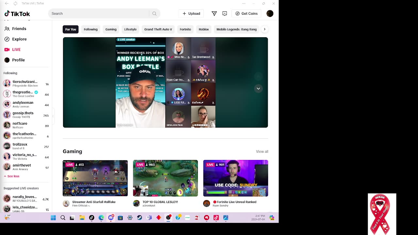Open the inbox chat icon
The height and width of the screenshot is (235, 418).
225,13
